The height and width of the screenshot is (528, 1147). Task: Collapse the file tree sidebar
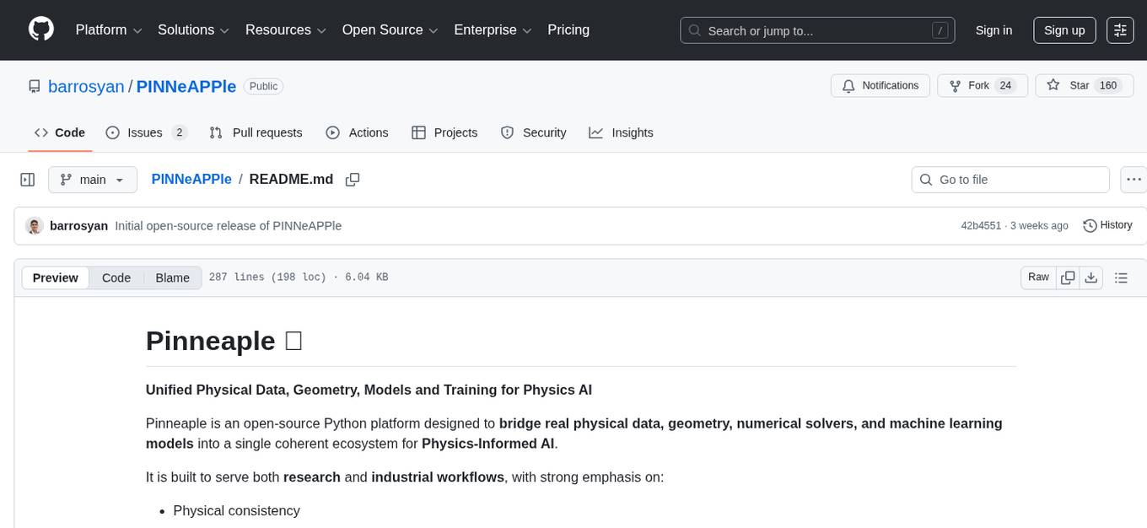(28, 180)
